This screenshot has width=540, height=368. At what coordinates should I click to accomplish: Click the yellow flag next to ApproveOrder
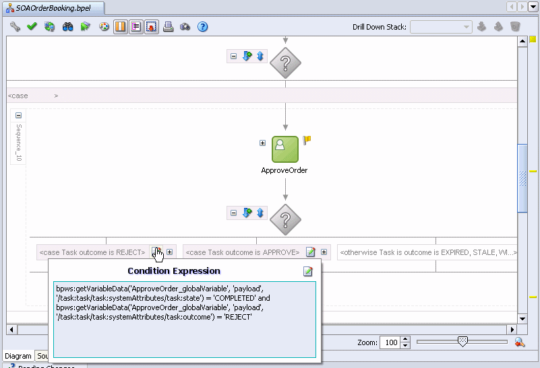tap(307, 140)
